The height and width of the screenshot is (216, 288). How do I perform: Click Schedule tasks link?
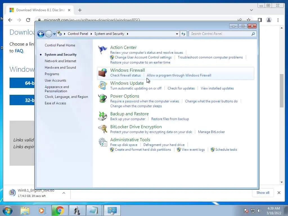(226, 150)
